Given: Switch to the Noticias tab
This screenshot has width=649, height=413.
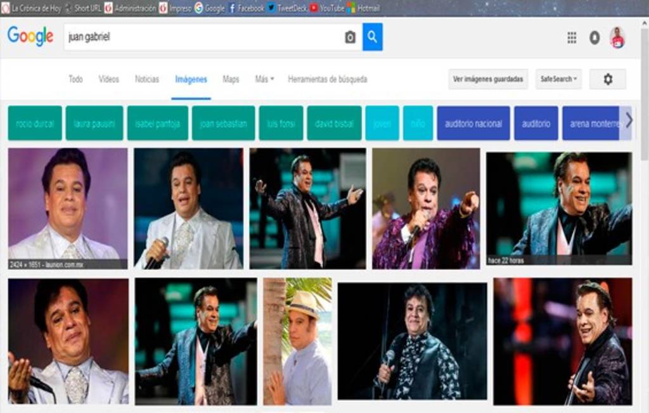Looking at the screenshot, I should [x=146, y=79].
